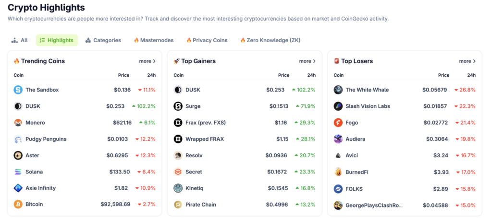Image resolution: width=492 pixels, height=218 pixels.
Task: Click the Fogo coin icon
Action: [338, 123]
